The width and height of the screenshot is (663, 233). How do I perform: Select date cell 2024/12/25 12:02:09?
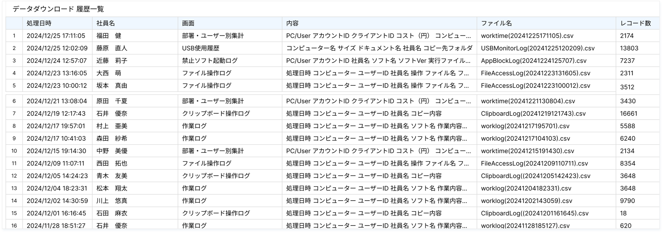pyautogui.click(x=57, y=48)
